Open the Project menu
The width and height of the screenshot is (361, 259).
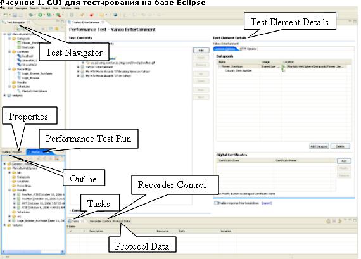46,8
